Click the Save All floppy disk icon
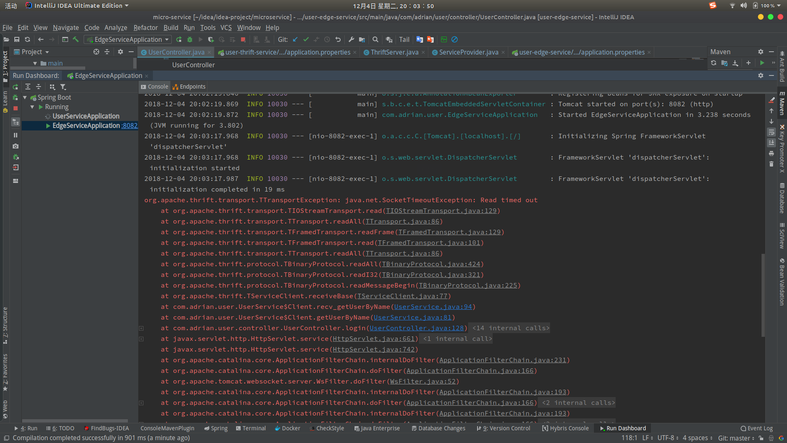 click(17, 39)
